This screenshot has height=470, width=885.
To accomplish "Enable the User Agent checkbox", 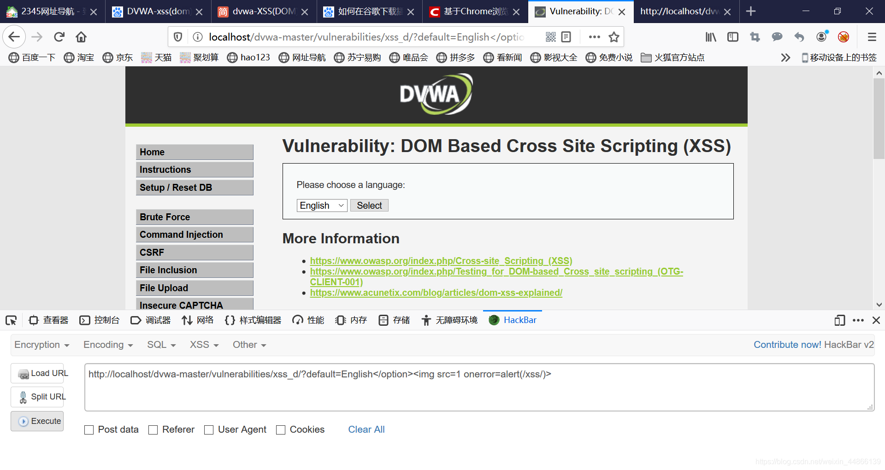I will pyautogui.click(x=209, y=430).
